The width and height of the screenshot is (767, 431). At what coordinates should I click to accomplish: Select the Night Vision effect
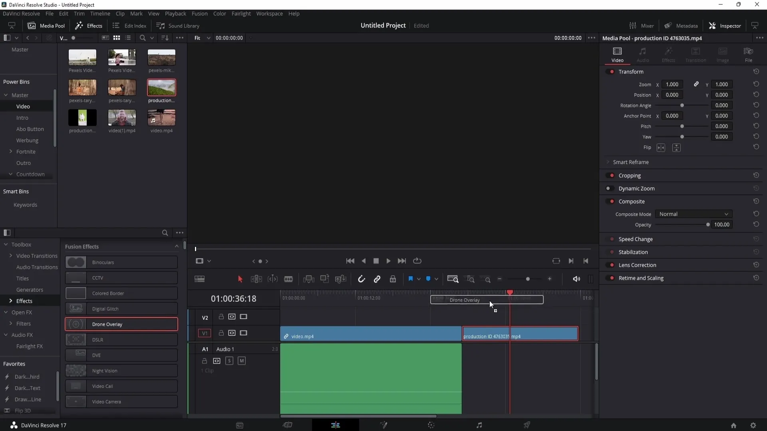click(x=121, y=371)
